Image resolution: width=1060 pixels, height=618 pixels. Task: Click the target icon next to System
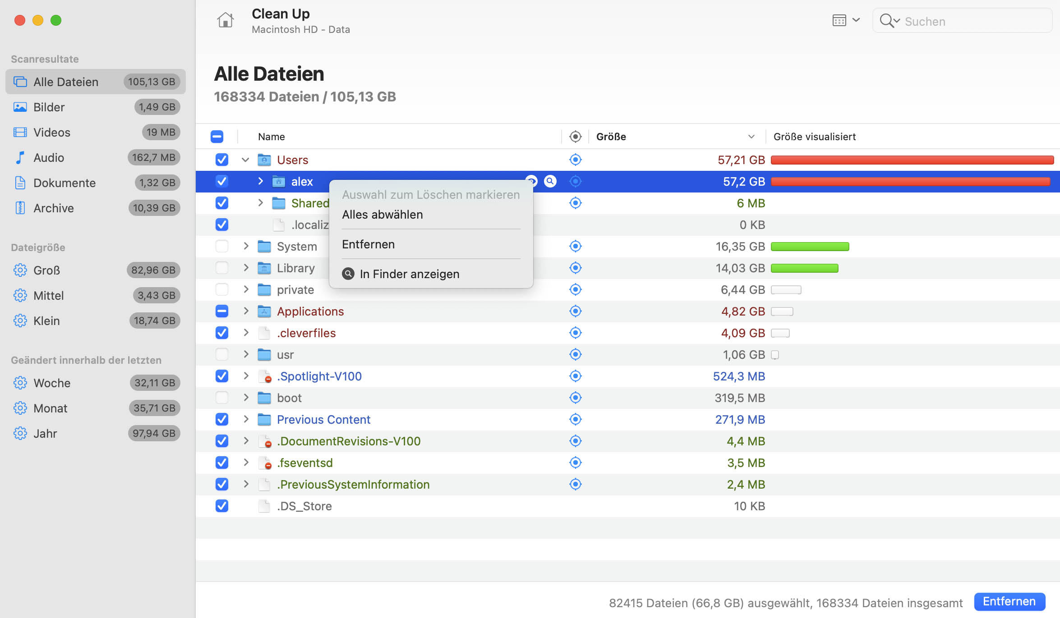click(x=575, y=246)
